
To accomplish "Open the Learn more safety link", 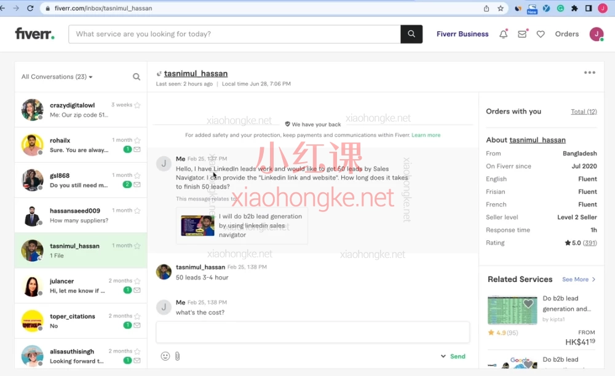I will (x=426, y=135).
